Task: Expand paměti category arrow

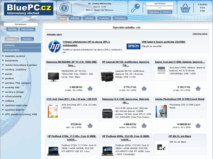Action: point(3,74)
